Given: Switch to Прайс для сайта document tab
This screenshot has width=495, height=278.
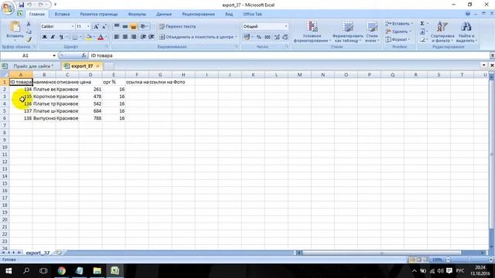Looking at the screenshot, I should (33, 66).
